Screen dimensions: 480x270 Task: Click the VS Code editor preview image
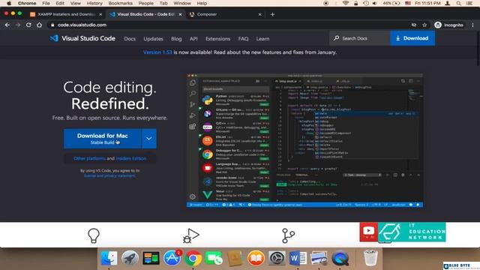click(305, 141)
